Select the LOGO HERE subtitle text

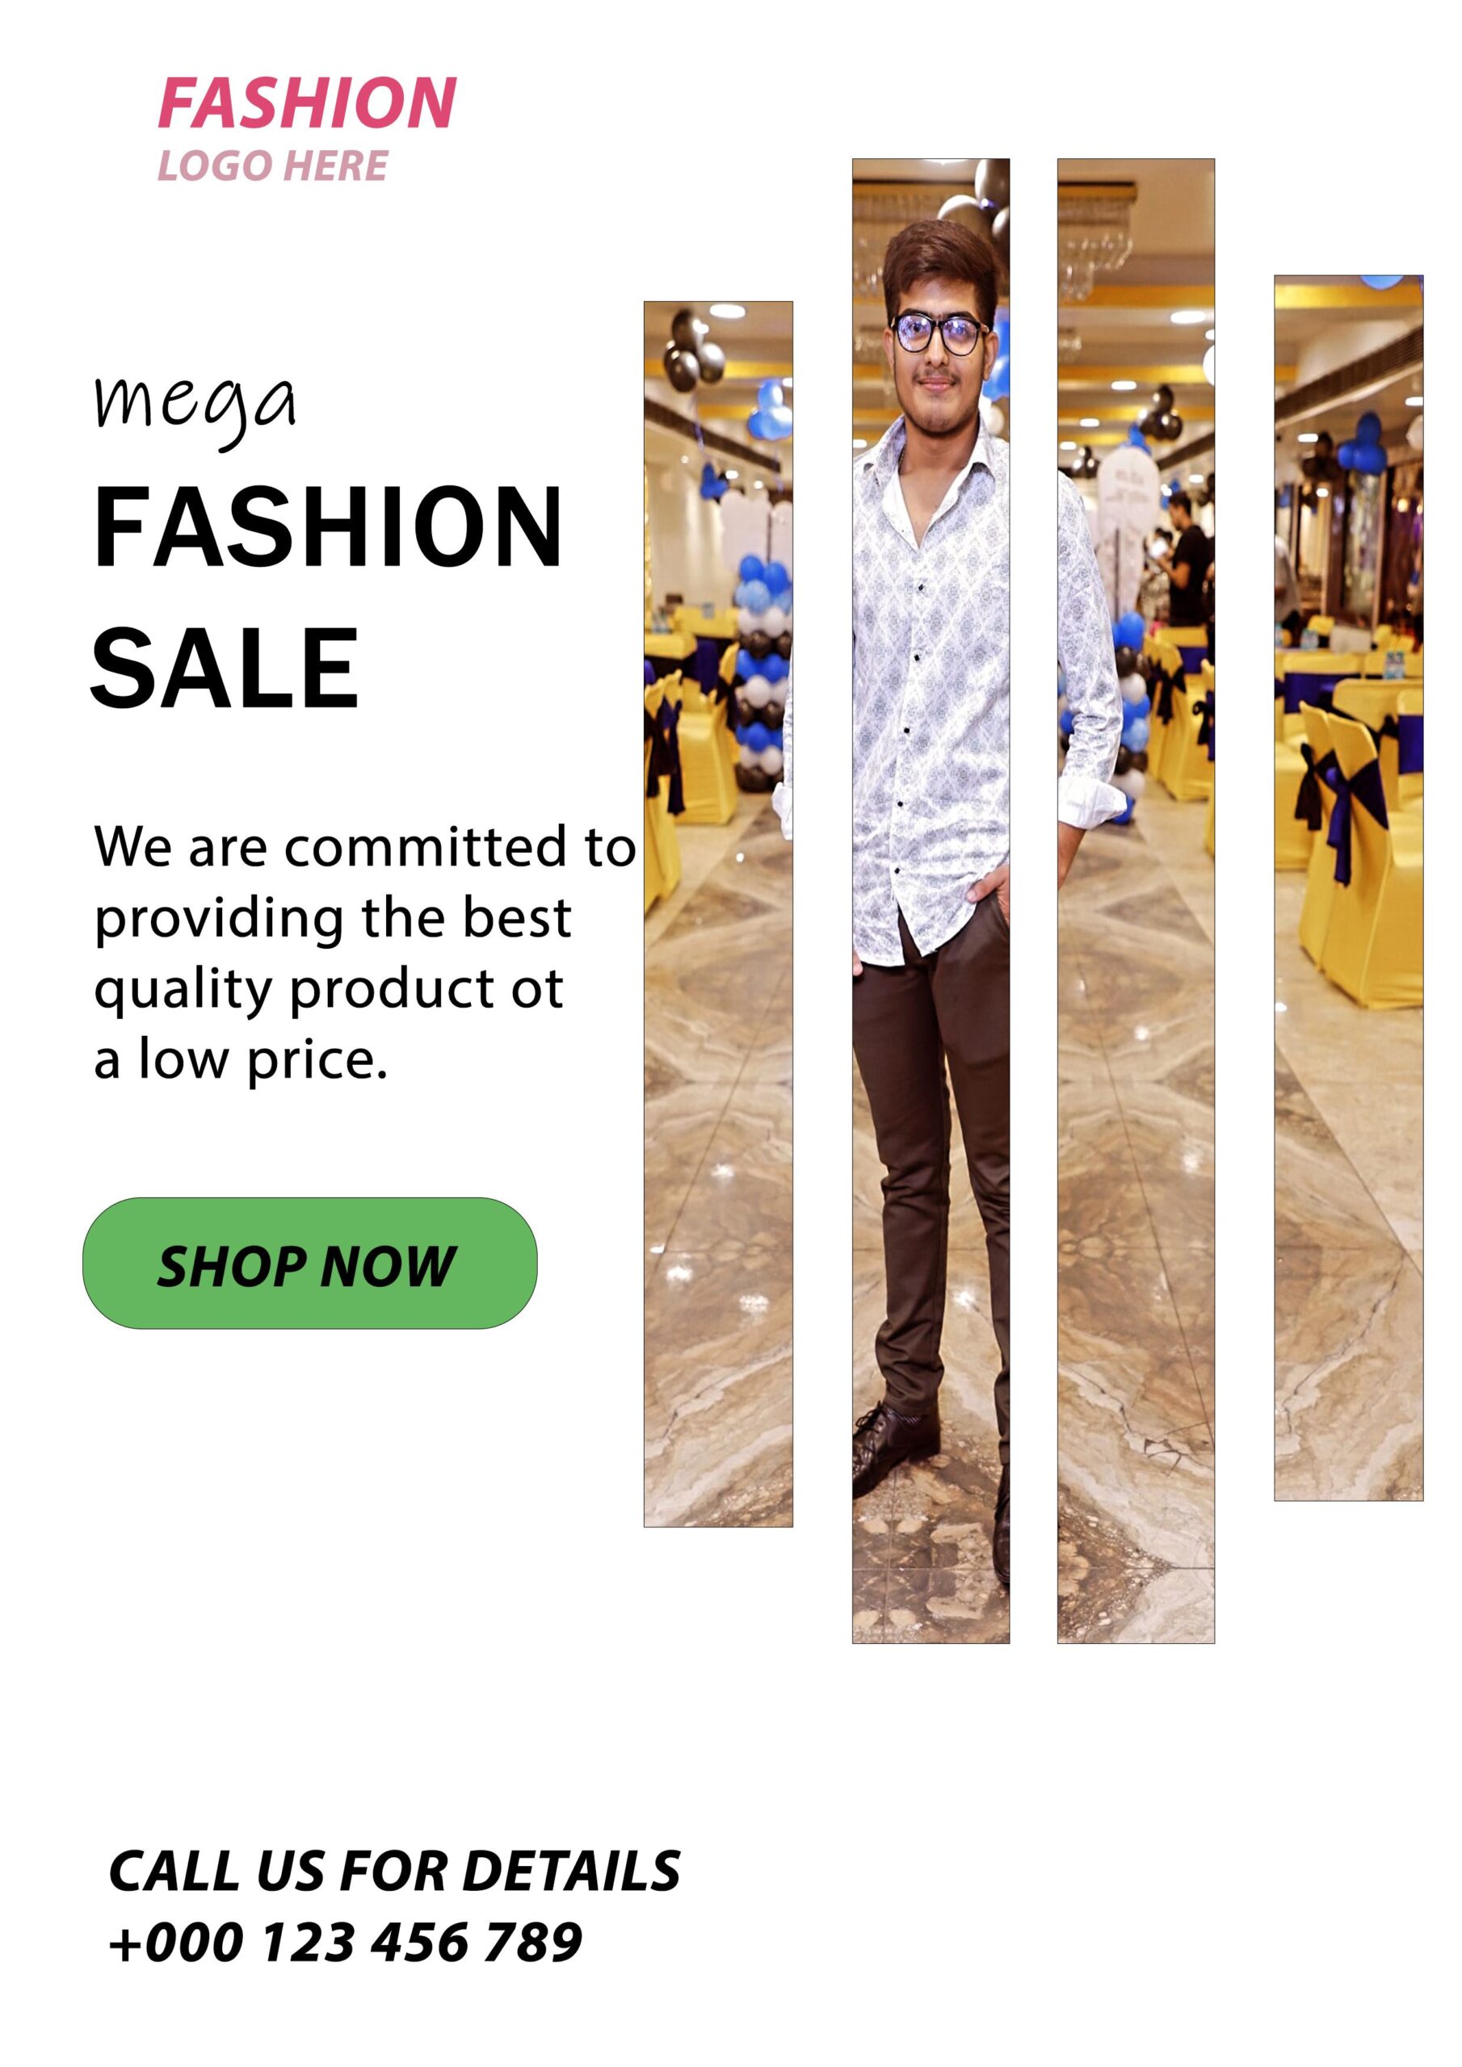(x=273, y=166)
